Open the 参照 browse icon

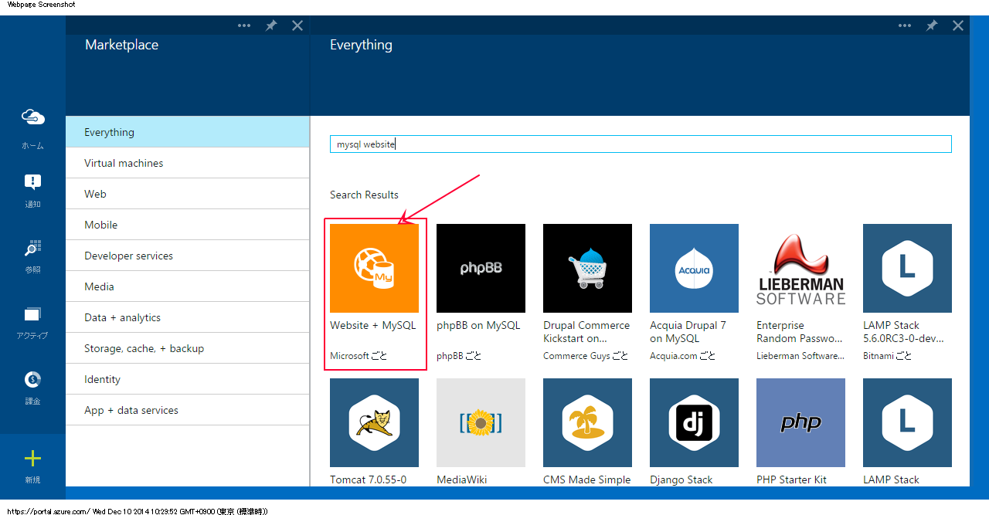click(32, 248)
